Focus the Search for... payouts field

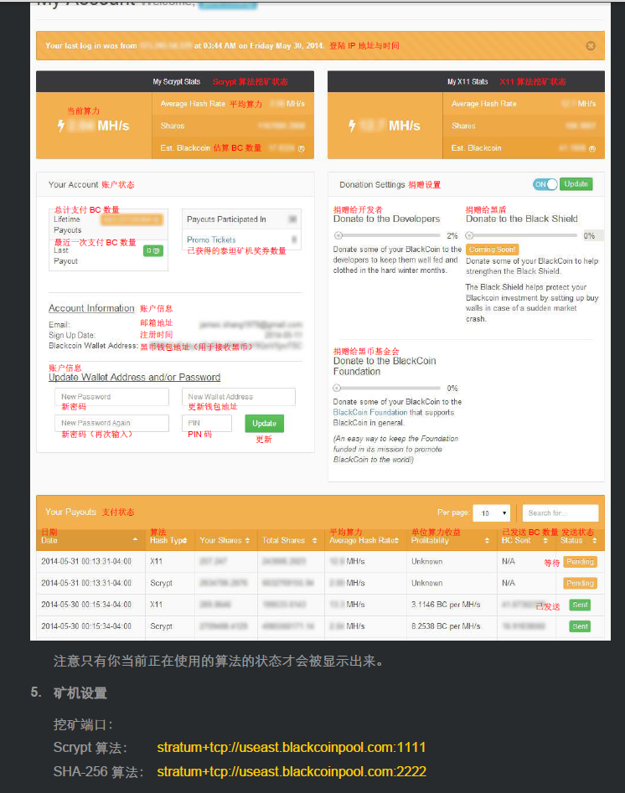pyautogui.click(x=560, y=512)
